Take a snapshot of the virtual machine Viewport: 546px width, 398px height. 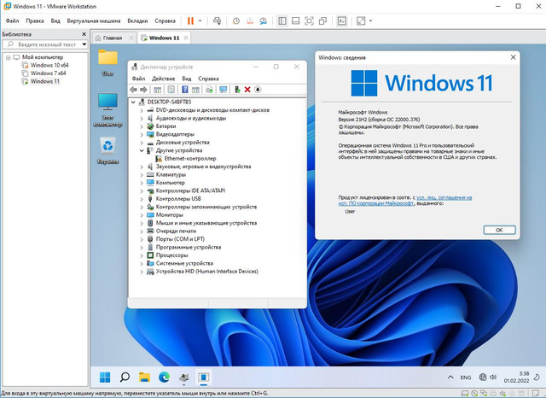[x=236, y=20]
